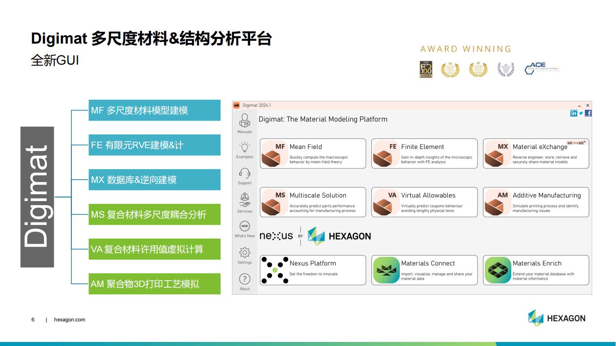Click the Digimat 2024.1 title bar icon
This screenshot has width=616, height=346.
236,105
